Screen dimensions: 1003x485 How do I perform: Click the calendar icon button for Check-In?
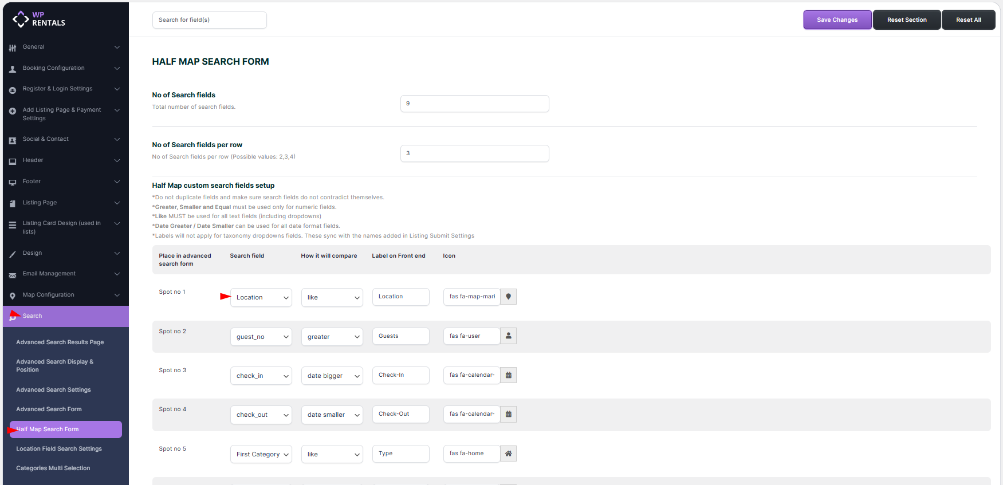(x=508, y=375)
